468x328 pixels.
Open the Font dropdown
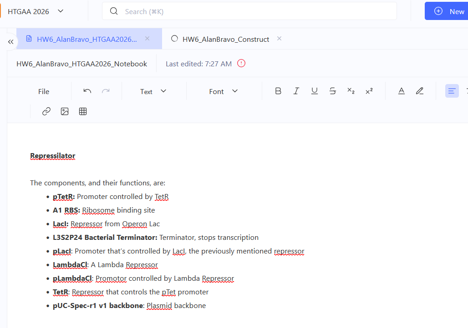(x=223, y=91)
